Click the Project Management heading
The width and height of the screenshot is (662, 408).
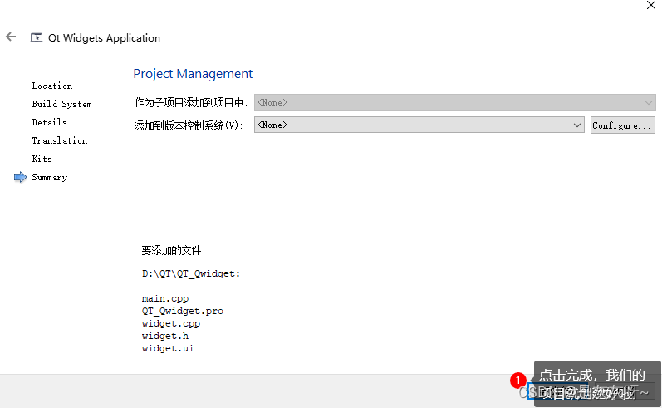point(193,73)
